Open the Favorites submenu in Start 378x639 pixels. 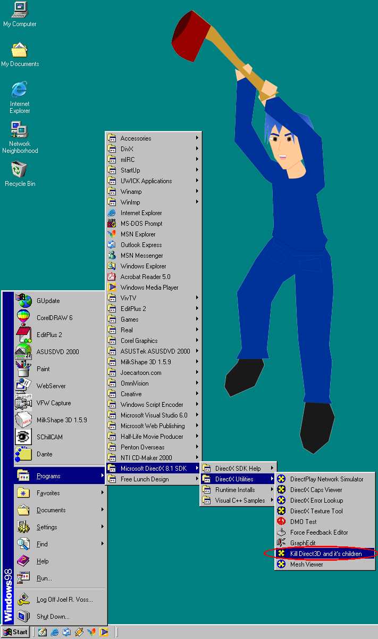pos(60,493)
